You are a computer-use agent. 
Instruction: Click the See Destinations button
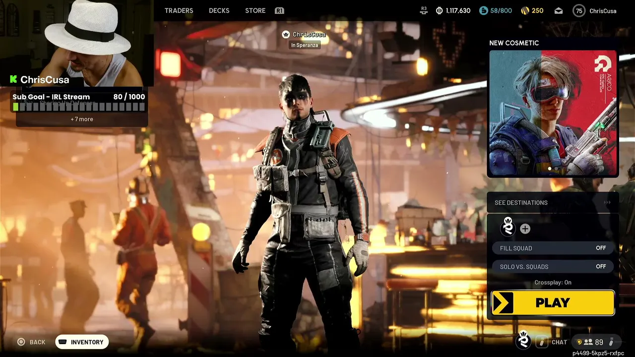coord(553,202)
